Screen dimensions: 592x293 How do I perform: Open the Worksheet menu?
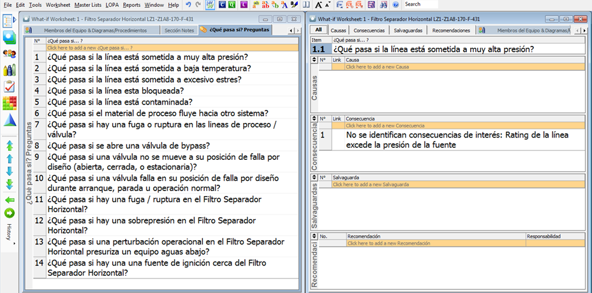(57, 5)
